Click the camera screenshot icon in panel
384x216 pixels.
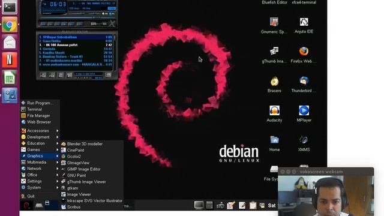coord(220,205)
